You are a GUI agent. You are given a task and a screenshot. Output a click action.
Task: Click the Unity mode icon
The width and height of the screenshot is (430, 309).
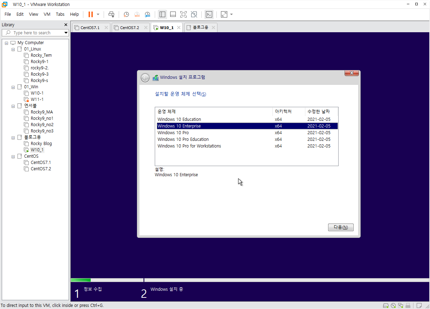pyautogui.click(x=194, y=14)
